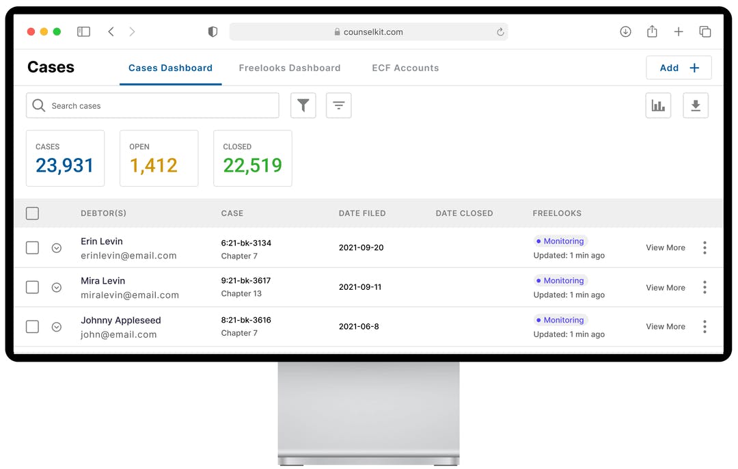Switch to the Cases Dashboard tab
Viewport: 738px width, 469px height.
tap(170, 68)
